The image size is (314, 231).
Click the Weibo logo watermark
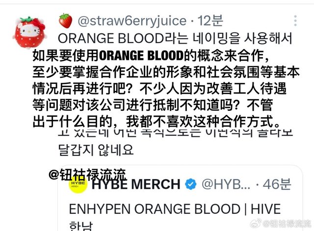pyautogui.click(x=256, y=223)
